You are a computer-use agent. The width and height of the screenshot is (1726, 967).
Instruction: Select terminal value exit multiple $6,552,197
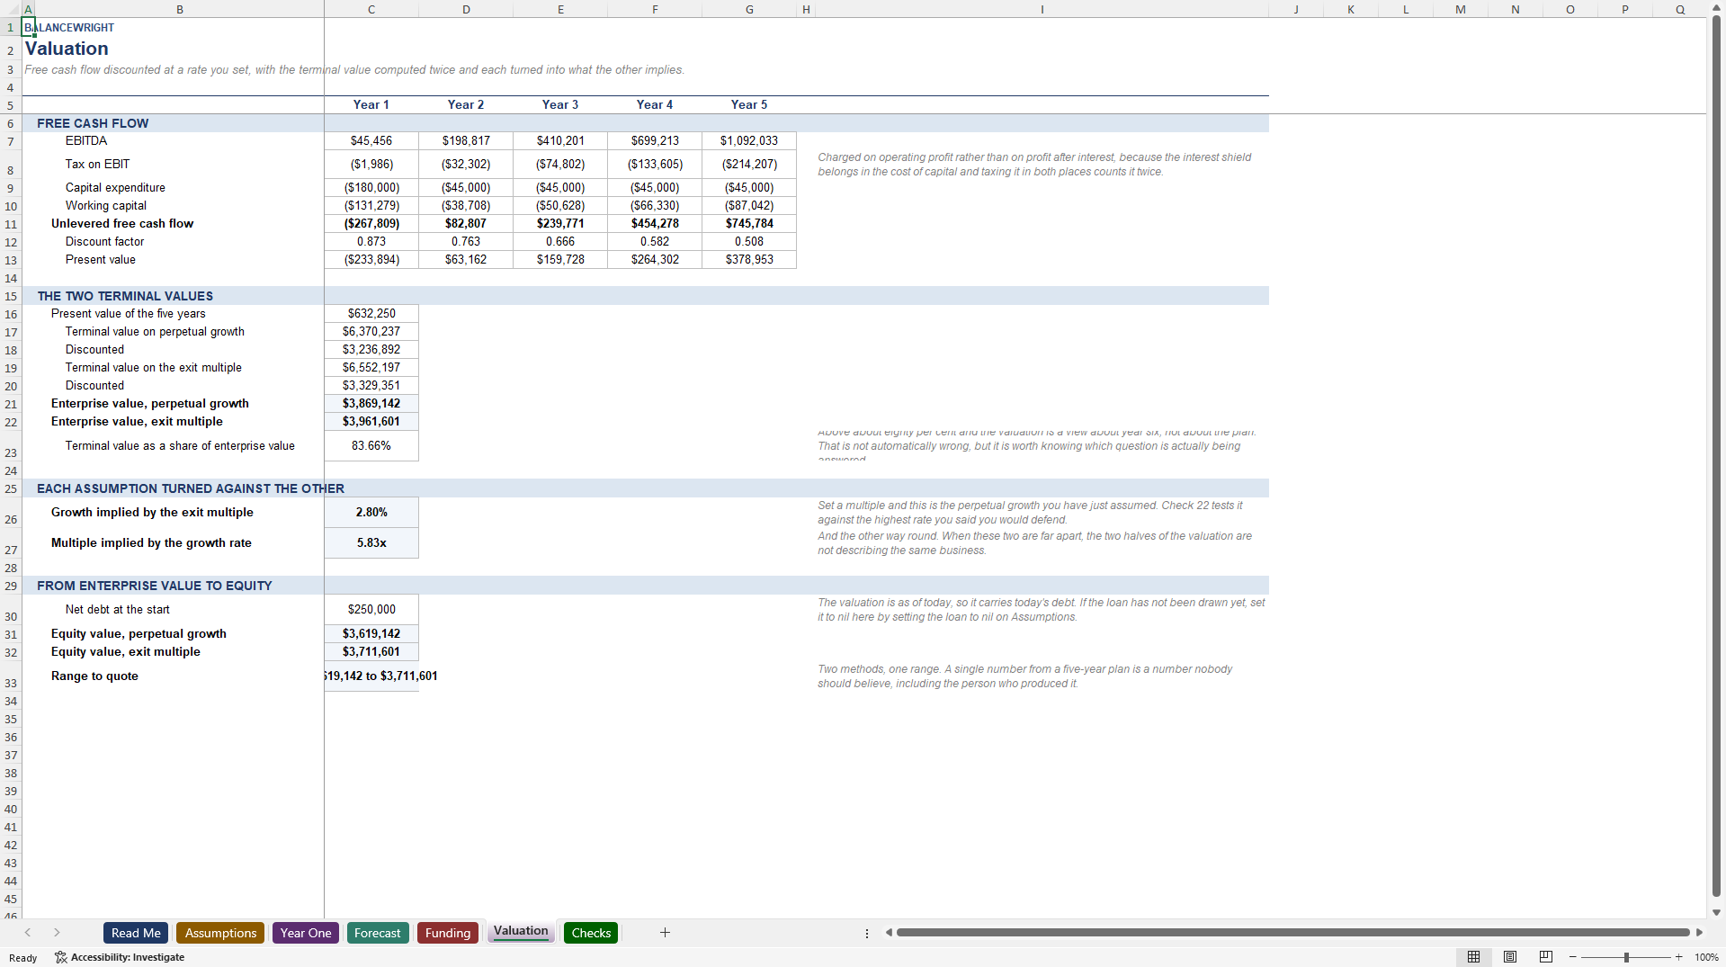click(371, 368)
